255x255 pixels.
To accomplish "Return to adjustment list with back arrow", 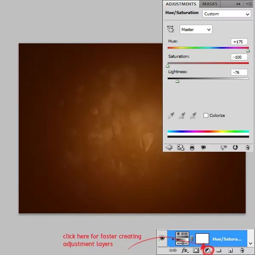I will coord(169,147).
